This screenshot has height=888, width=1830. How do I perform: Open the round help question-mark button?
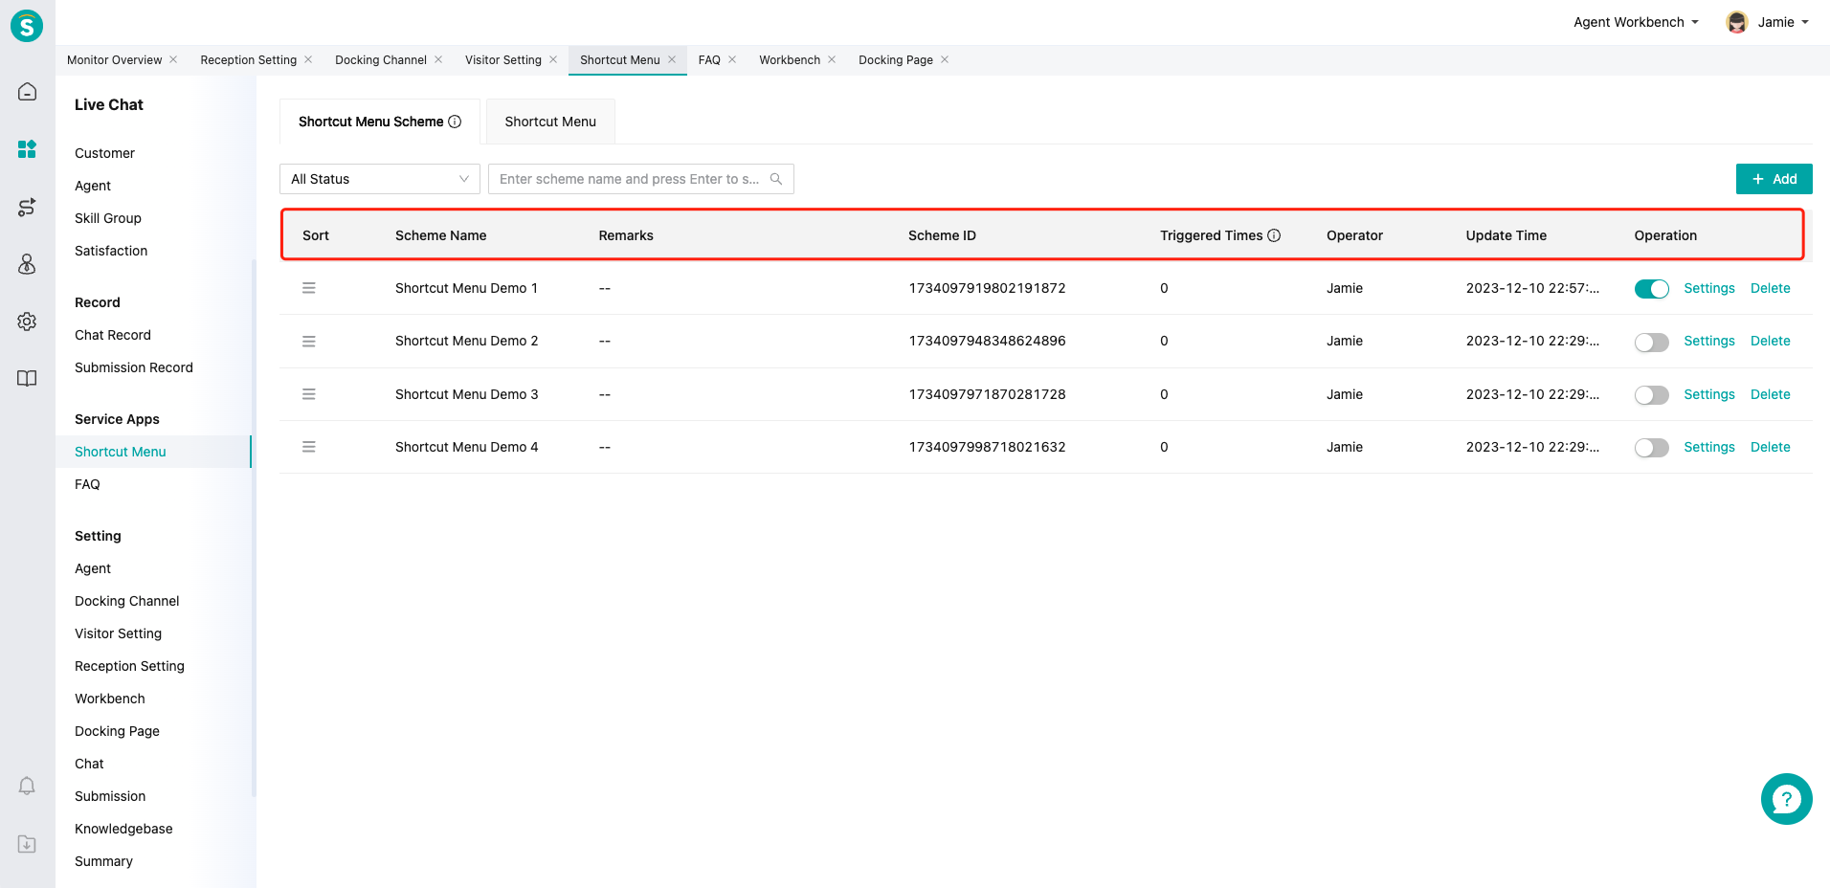click(x=1786, y=799)
